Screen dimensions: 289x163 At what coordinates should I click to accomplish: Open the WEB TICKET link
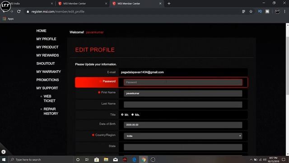click(x=49, y=99)
